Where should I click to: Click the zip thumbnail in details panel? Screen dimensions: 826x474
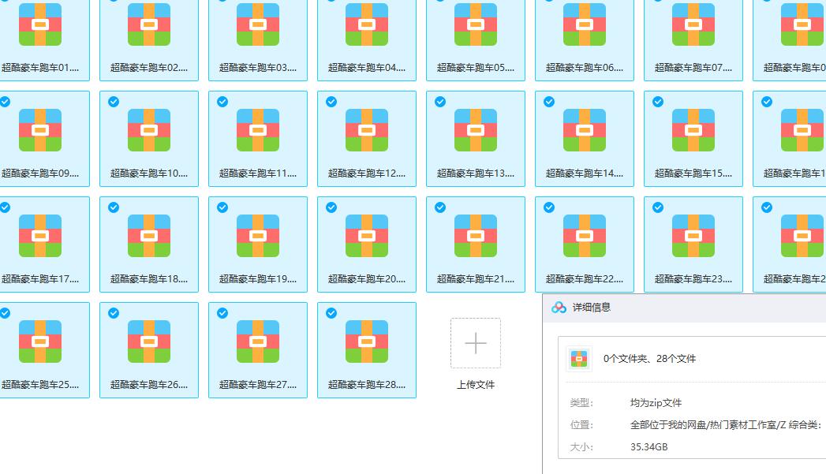(579, 359)
